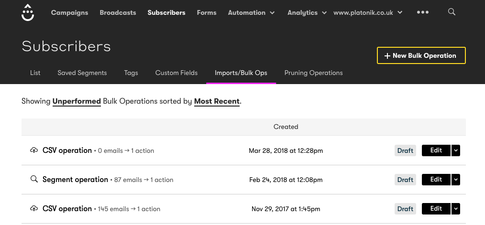Switch to the Pruning Operations tab
Viewport: 485px width, 225px height.
(313, 73)
